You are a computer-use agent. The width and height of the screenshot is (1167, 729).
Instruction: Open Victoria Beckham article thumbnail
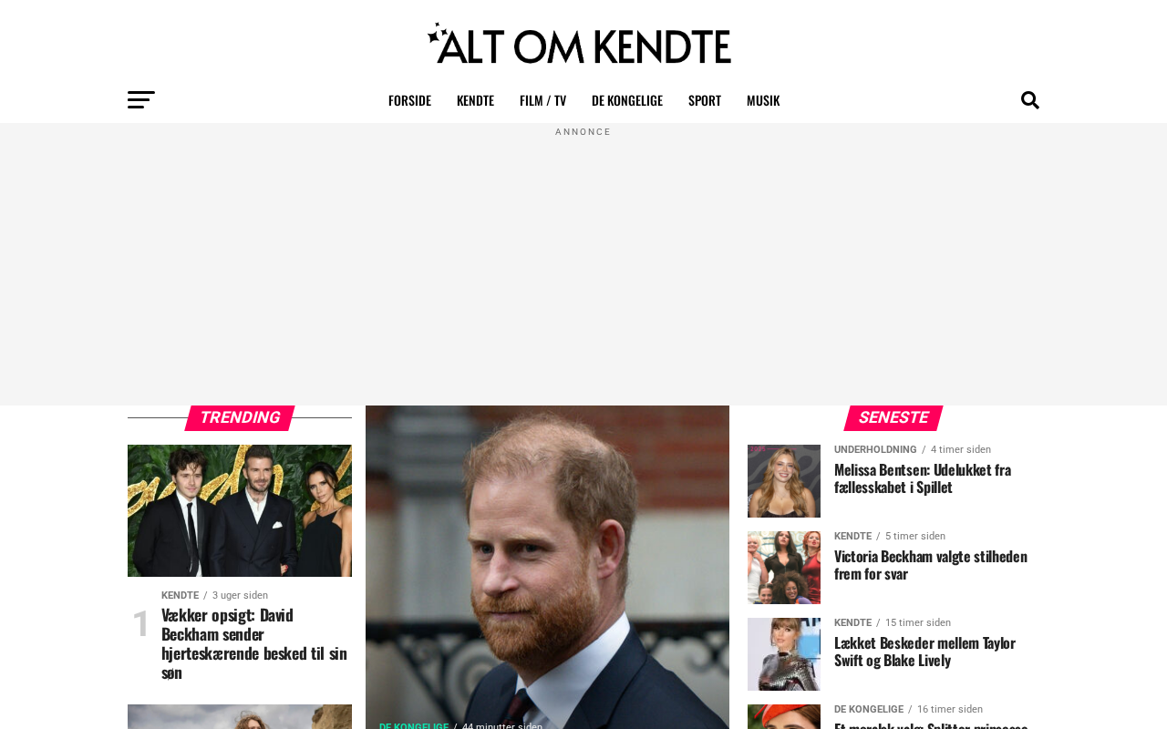pyautogui.click(x=784, y=568)
